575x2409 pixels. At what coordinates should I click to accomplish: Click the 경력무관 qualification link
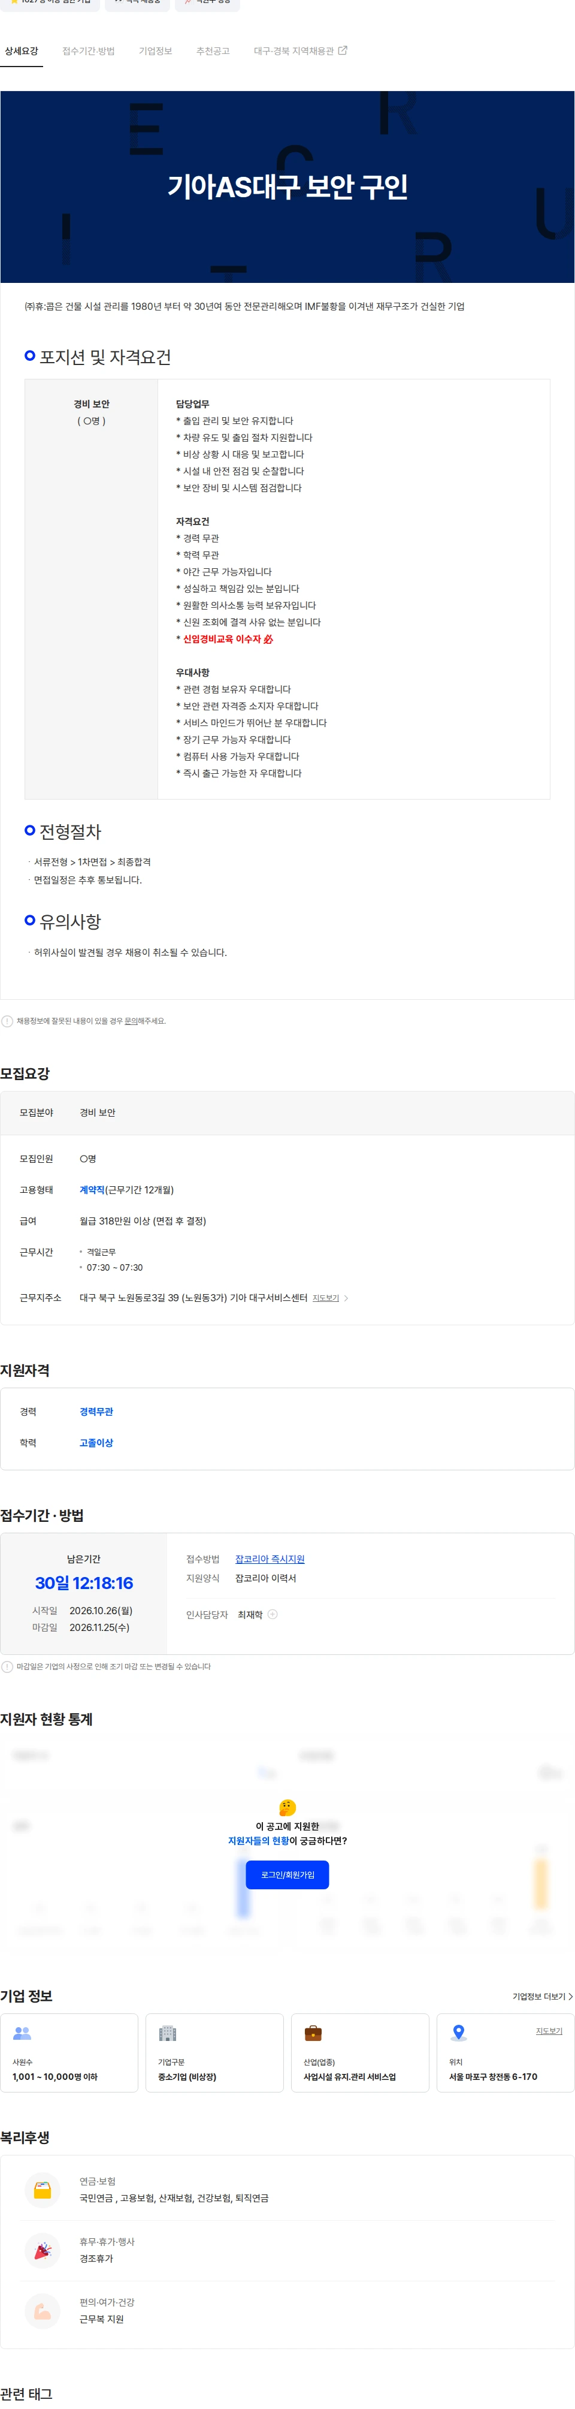(96, 1411)
